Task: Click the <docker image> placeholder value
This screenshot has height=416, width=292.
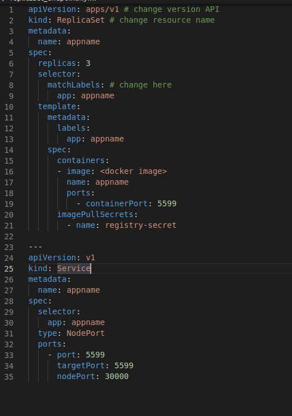Action: pos(133,172)
